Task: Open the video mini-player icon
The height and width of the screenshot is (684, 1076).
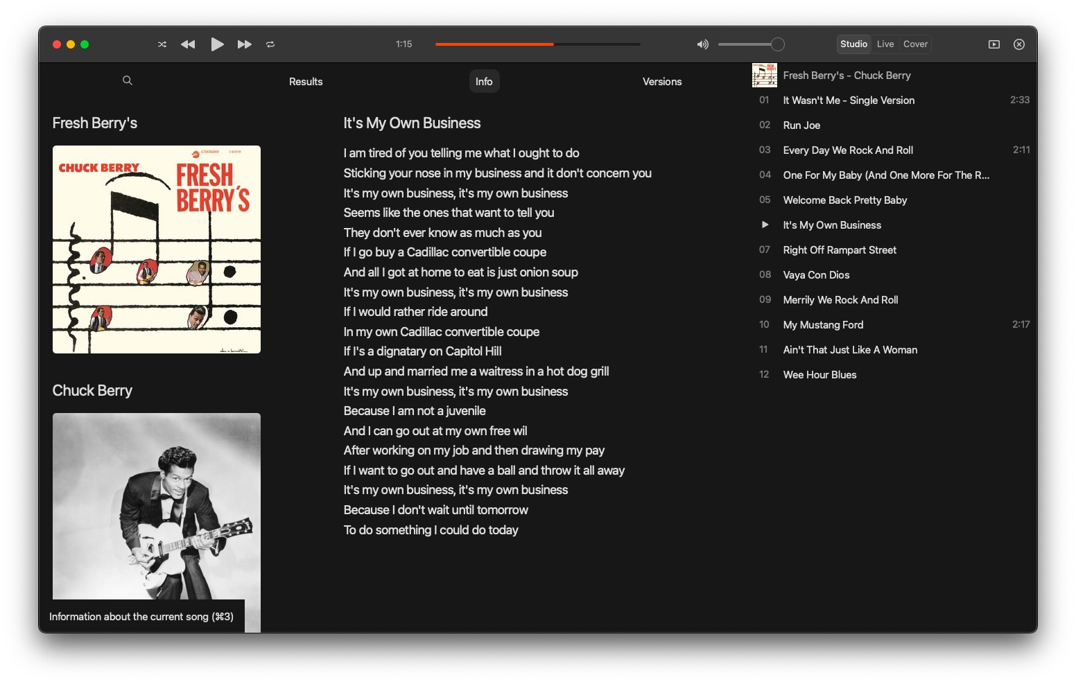Action: pos(994,44)
